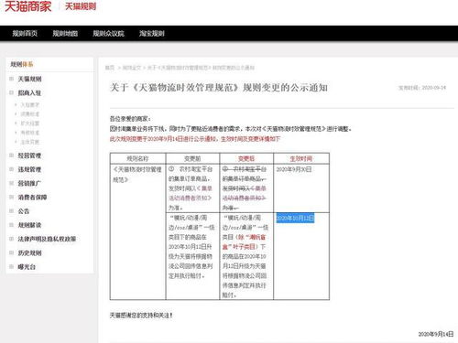
Task: Select 规则众议院 in the navigation bar
Action: (108, 33)
